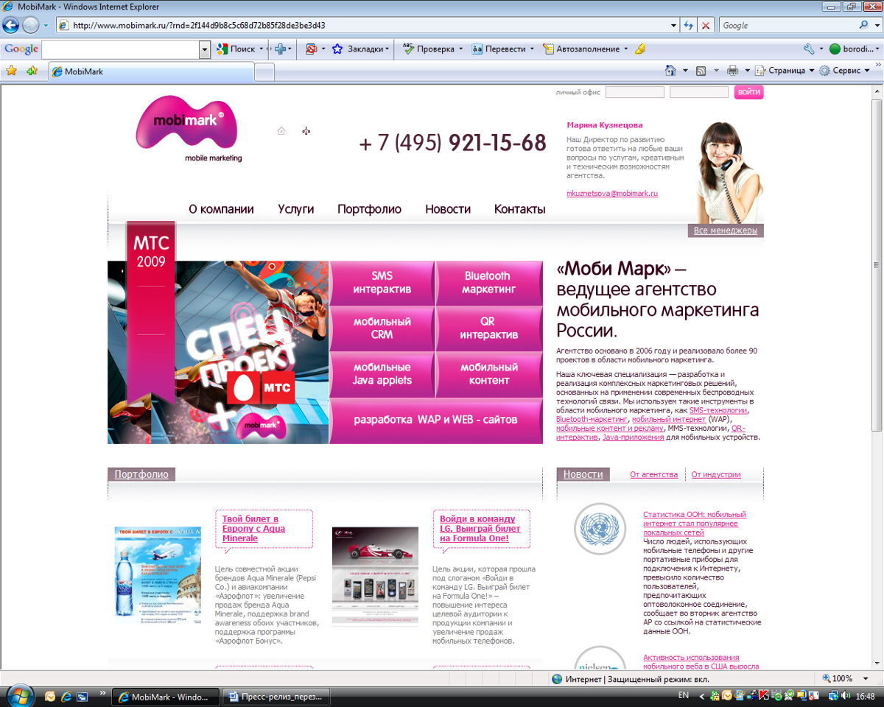This screenshot has width=884, height=707.
Task: Click the Show Desktop icon in Quick Launch
Action: tap(82, 696)
